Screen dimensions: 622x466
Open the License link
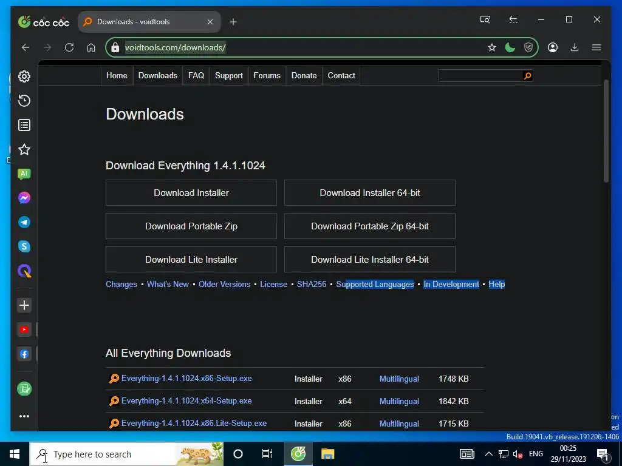pos(274,284)
